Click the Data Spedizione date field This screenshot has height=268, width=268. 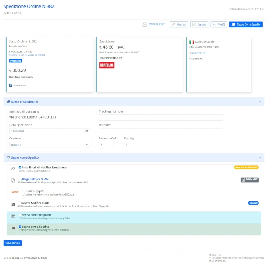(x=50, y=131)
